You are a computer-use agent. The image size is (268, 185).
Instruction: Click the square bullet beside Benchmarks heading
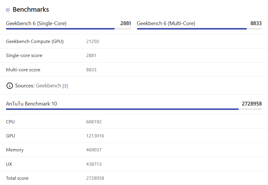[8, 10]
